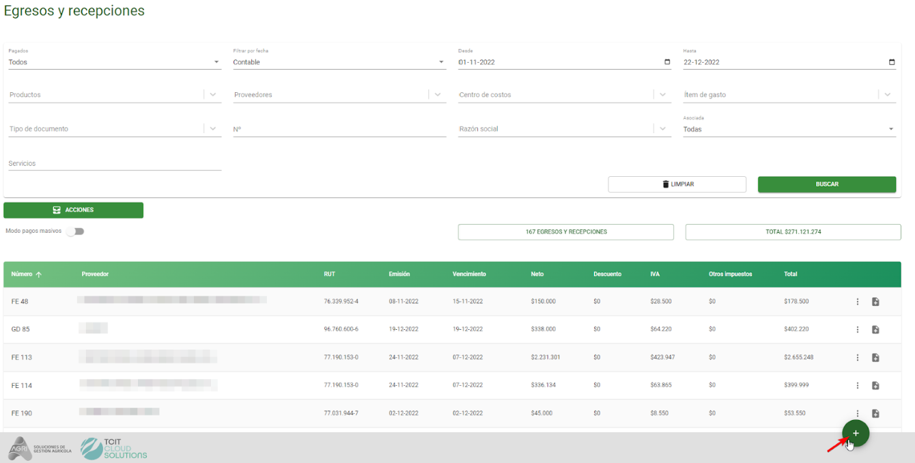Open the ACCIONES button menu
The width and height of the screenshot is (915, 463).
74,210
